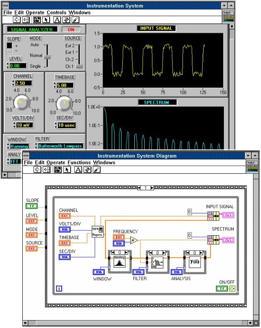Toggle the SLOPE +/- switch
Image resolution: width=261 pixels, height=328 pixels.
pos(10,48)
